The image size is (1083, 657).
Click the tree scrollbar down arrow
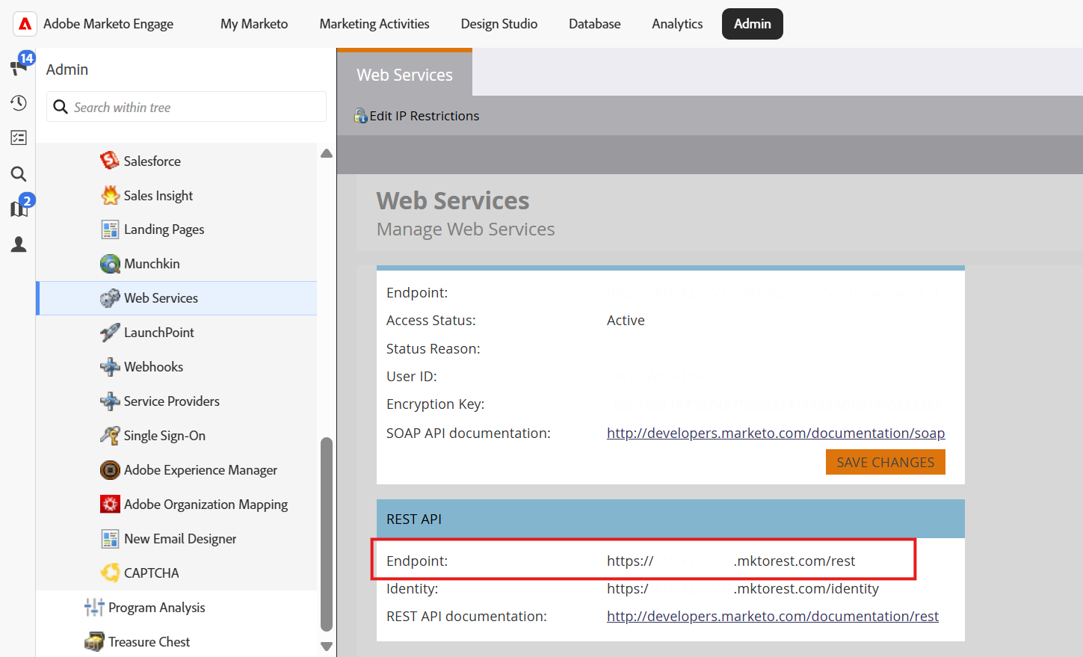click(327, 646)
